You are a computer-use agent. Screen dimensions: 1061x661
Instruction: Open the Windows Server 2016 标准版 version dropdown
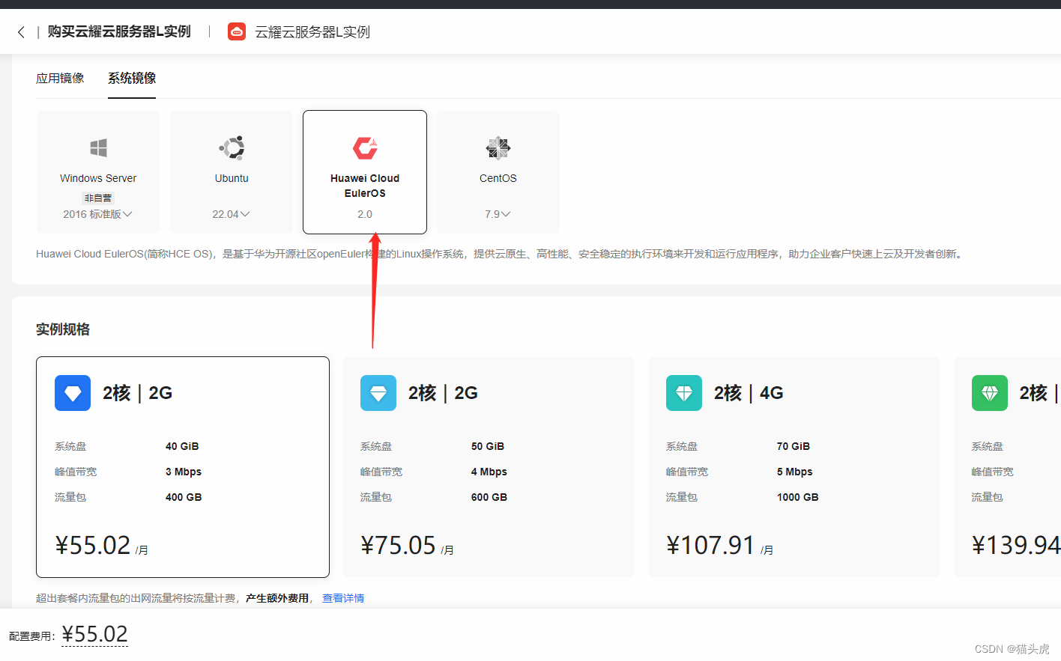coord(98,214)
